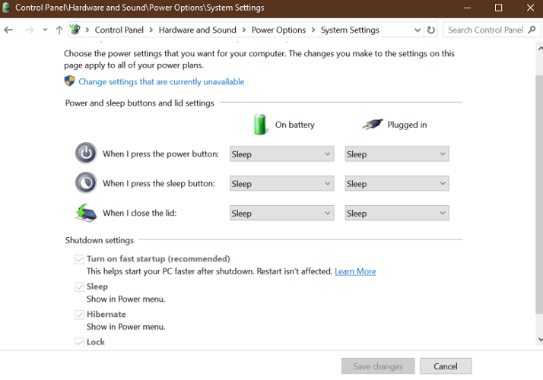Click Power Options breadcrumb item
This screenshot has height=380, width=543.
click(x=278, y=30)
